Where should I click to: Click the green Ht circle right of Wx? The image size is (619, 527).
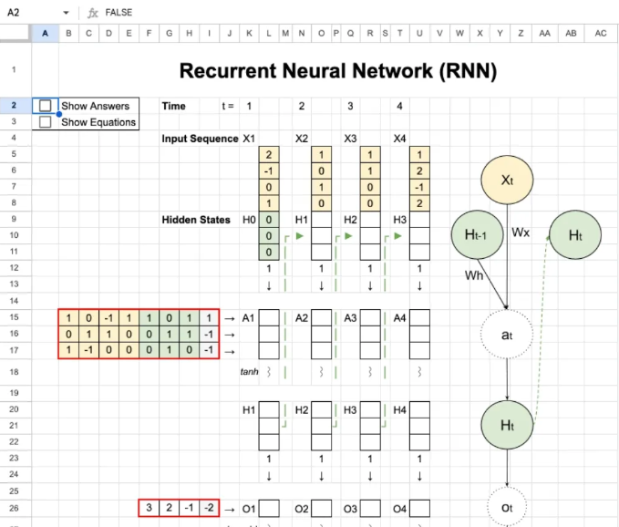pos(574,235)
